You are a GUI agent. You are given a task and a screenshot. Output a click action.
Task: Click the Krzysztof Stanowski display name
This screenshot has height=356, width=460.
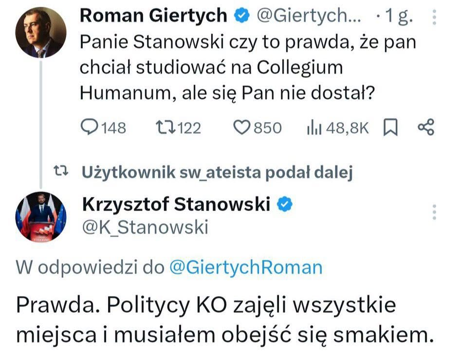point(176,204)
